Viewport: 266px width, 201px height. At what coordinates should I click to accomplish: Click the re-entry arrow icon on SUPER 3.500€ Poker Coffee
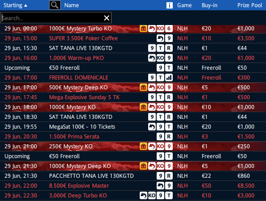pos(160,38)
